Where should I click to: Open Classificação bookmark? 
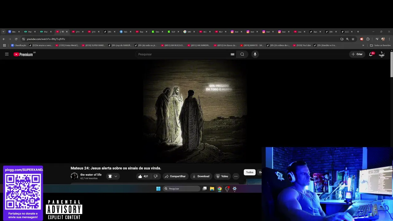tap(19, 45)
